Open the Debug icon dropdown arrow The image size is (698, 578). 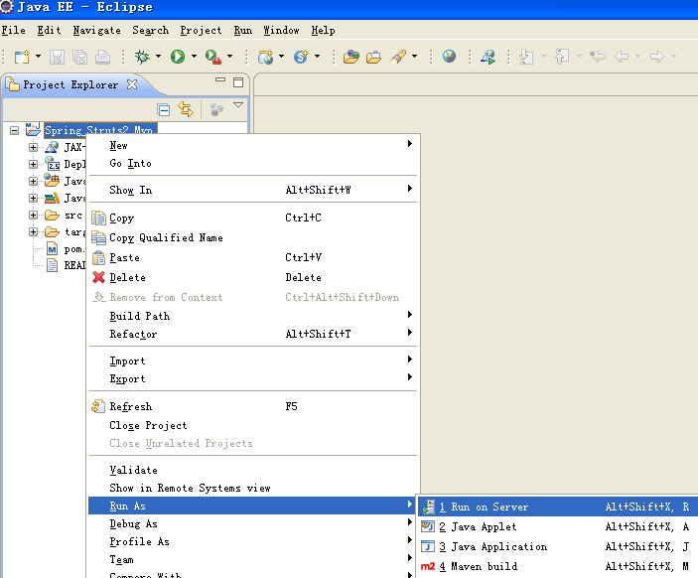158,57
